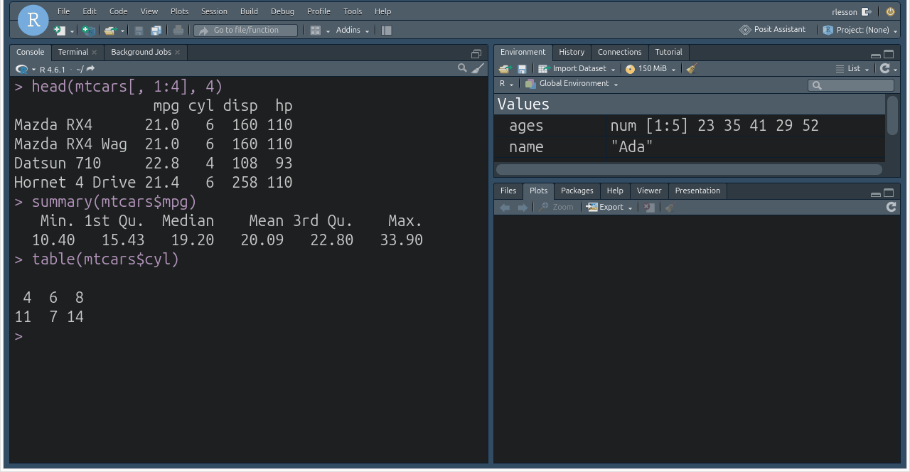Switch to the Connections tab
This screenshot has height=472, width=910.
pyautogui.click(x=619, y=52)
